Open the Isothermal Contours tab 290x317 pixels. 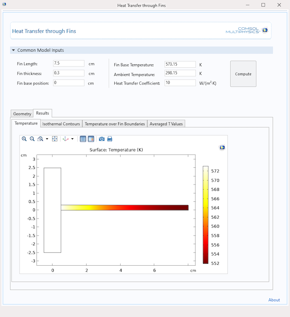coord(61,124)
